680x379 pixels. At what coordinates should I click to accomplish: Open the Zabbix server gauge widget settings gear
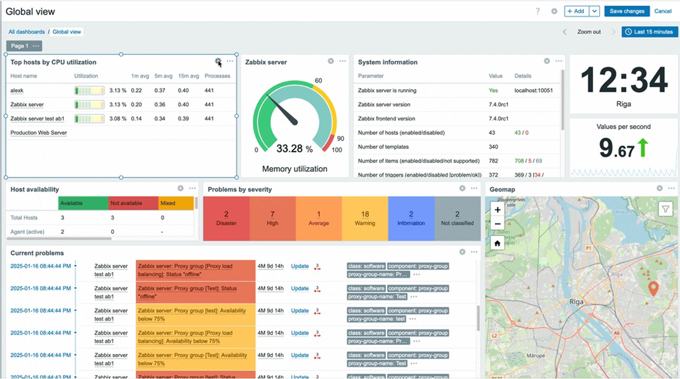tap(330, 61)
